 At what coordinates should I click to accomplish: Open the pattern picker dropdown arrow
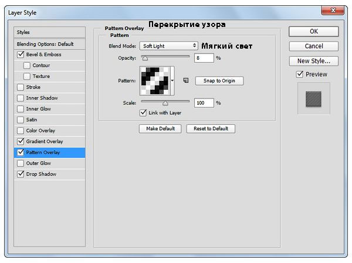point(172,80)
